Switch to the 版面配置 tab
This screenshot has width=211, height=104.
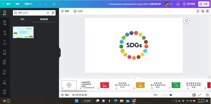(44, 19)
